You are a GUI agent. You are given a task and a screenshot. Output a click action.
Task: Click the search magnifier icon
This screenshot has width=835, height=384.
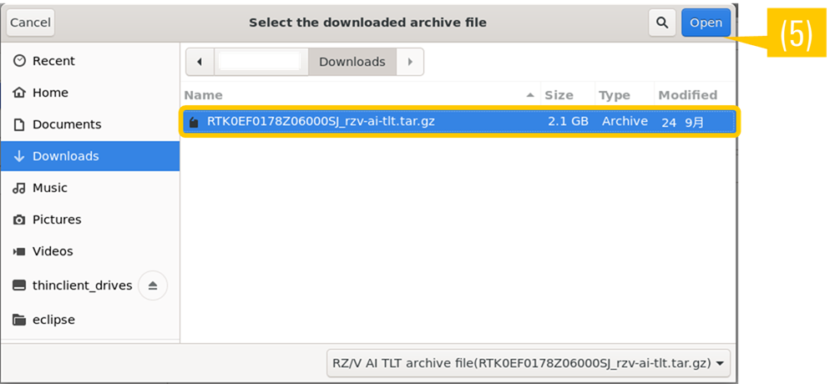click(x=662, y=23)
